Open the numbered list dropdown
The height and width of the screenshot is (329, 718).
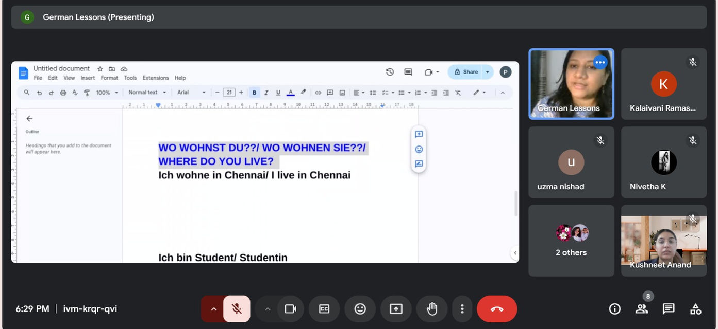(x=421, y=93)
